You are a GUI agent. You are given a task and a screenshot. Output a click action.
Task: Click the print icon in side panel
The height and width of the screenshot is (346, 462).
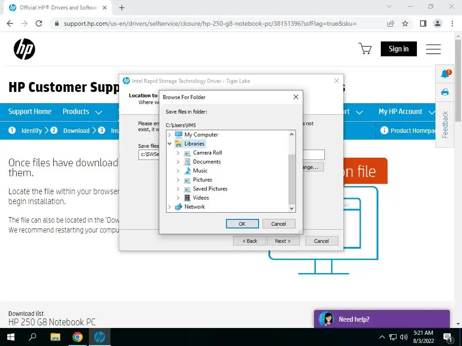pos(445,92)
